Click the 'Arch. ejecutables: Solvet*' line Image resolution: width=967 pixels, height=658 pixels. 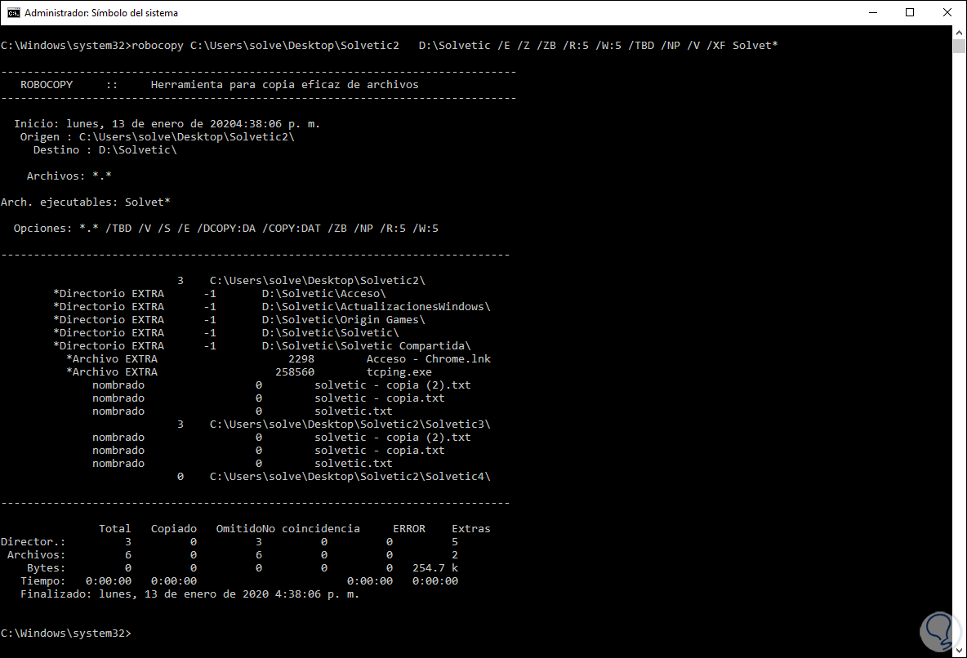tap(85, 202)
